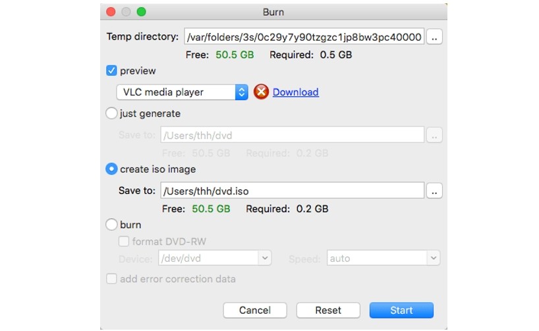
Task: Click the red error icon beside Download
Action: (x=261, y=92)
